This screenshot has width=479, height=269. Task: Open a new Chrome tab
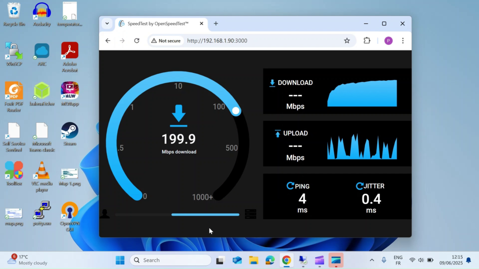click(x=216, y=23)
